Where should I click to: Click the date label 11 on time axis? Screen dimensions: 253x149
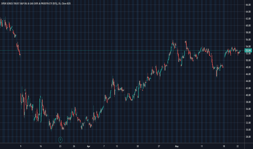(x=202, y=146)
